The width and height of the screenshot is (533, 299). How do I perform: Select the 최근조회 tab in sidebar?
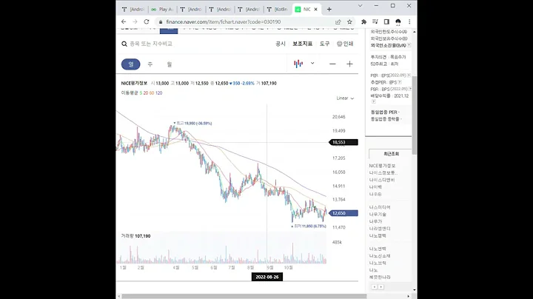(391, 154)
